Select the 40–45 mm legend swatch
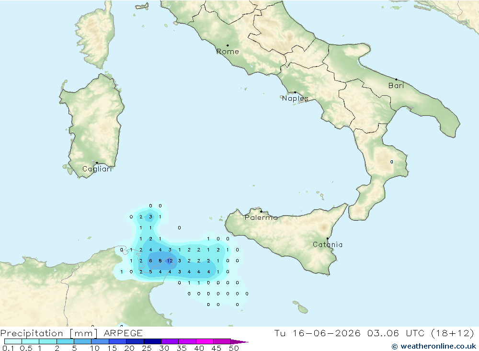This screenshot has width=479, height=351. coord(205,341)
